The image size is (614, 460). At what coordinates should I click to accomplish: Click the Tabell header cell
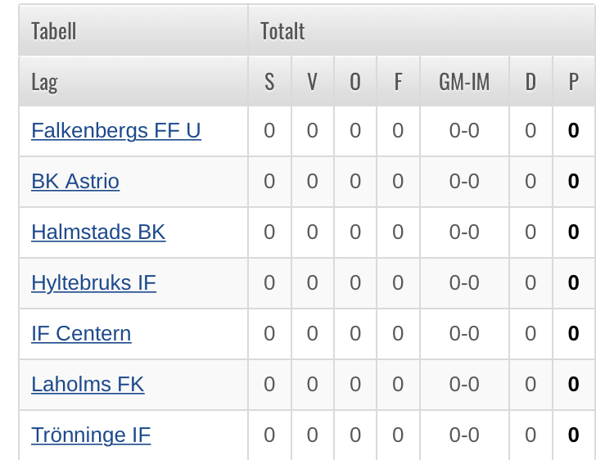click(x=54, y=31)
